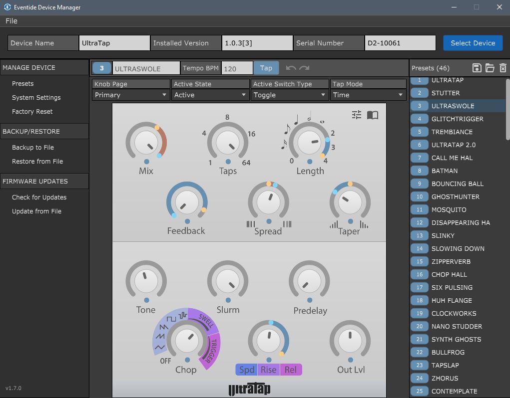Image resolution: width=510 pixels, height=398 pixels.
Task: Click the undo arrow icon
Action: tap(291, 68)
